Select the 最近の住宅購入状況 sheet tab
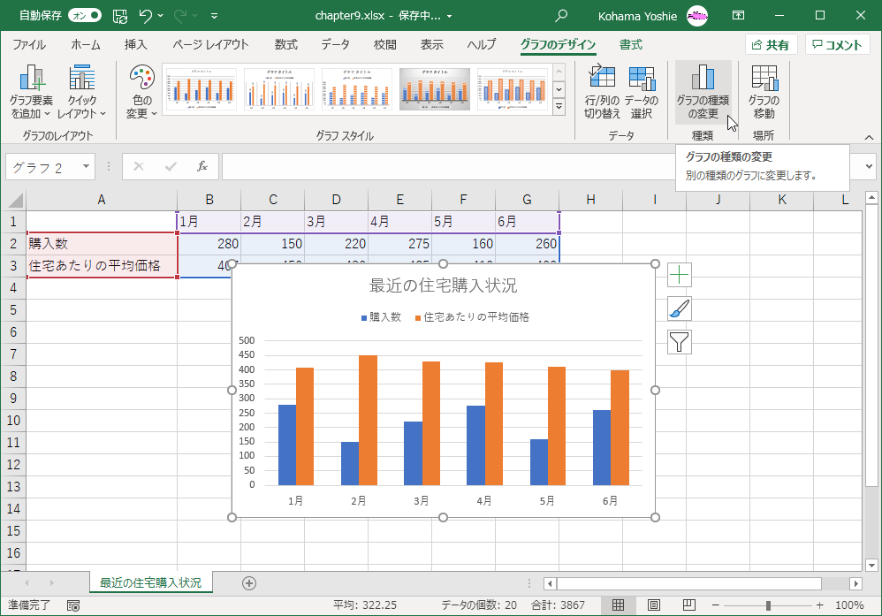Screen dimensions: 882x616 click(151, 582)
